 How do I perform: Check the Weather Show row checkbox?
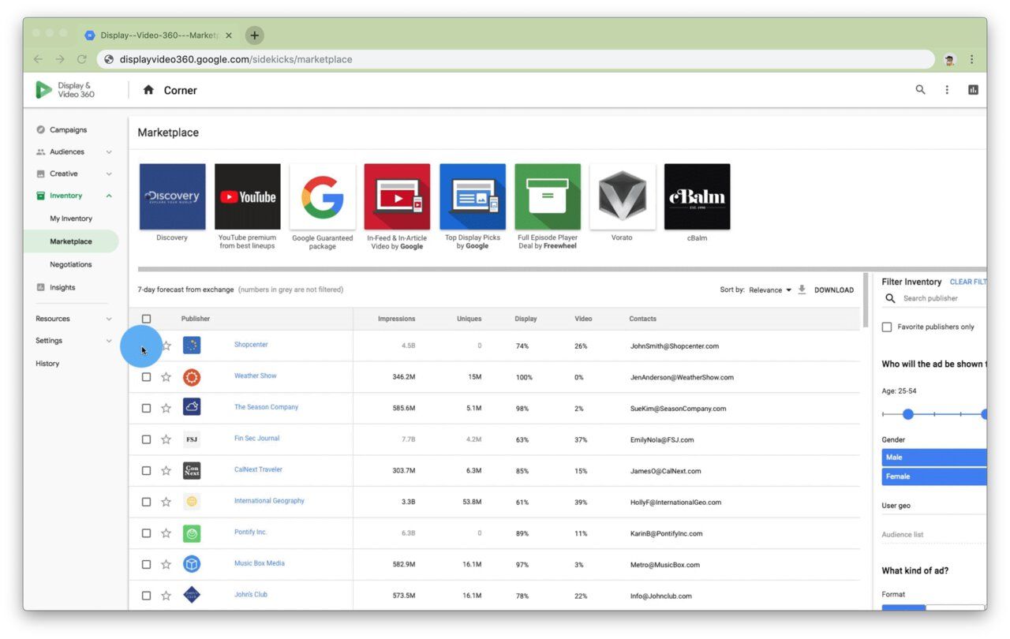(x=146, y=377)
